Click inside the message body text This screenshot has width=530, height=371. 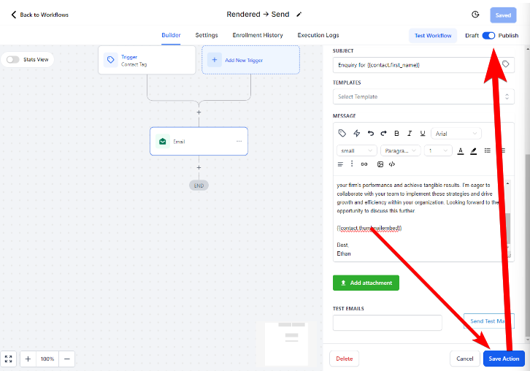click(x=419, y=218)
